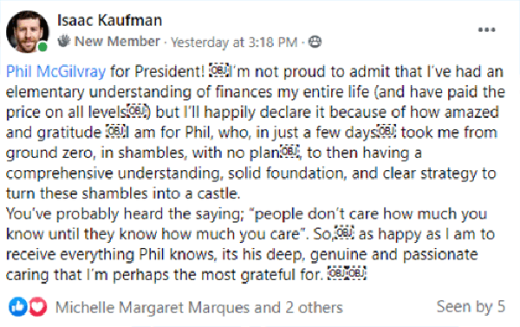The image size is (520, 327).
Task: Click the Seen by 5 indicator
Action: click(471, 306)
